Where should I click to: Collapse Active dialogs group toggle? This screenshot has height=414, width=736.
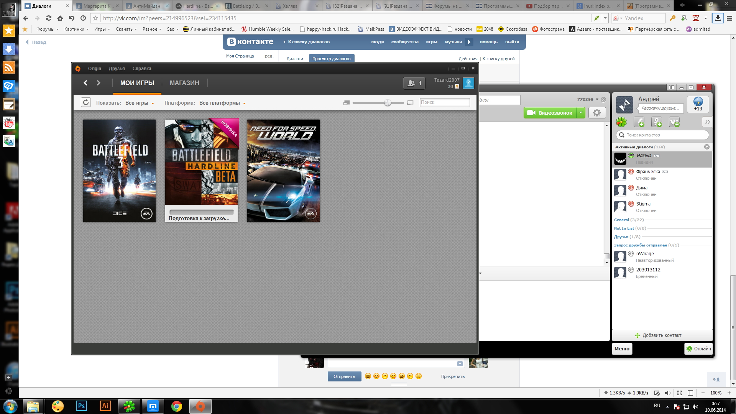tap(706, 147)
